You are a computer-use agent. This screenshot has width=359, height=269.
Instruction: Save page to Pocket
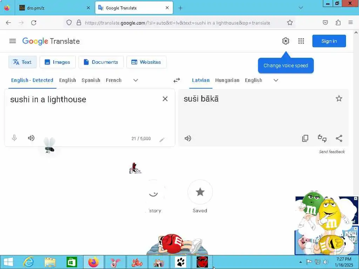[325, 22]
